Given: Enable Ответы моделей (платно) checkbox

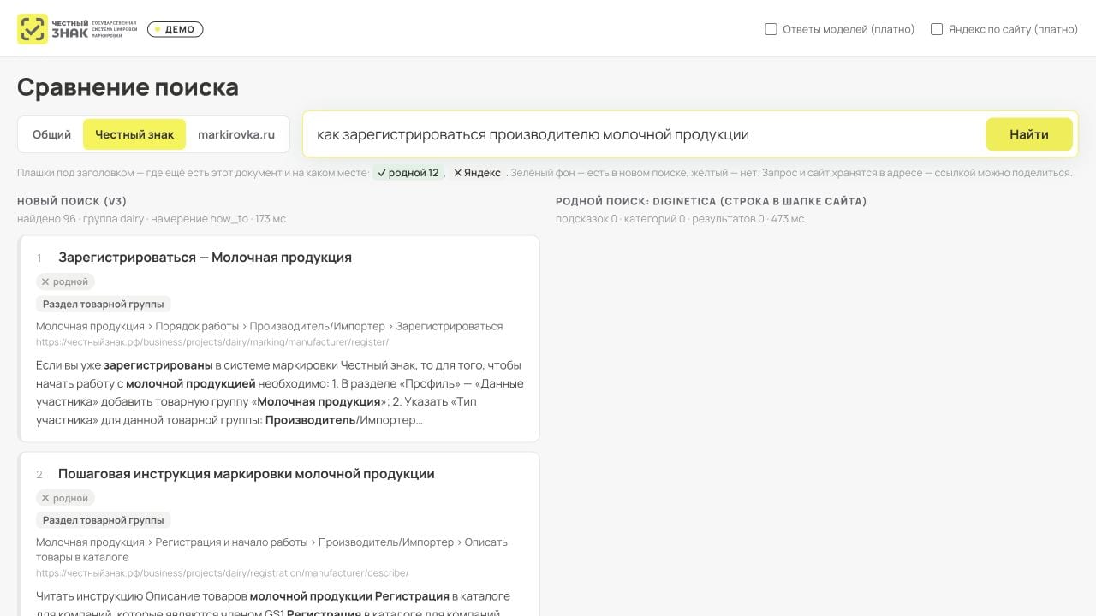Looking at the screenshot, I should [771, 29].
